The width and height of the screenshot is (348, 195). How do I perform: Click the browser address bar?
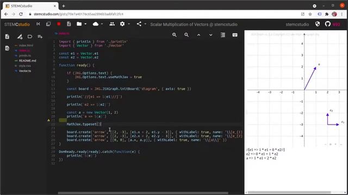coord(164,14)
